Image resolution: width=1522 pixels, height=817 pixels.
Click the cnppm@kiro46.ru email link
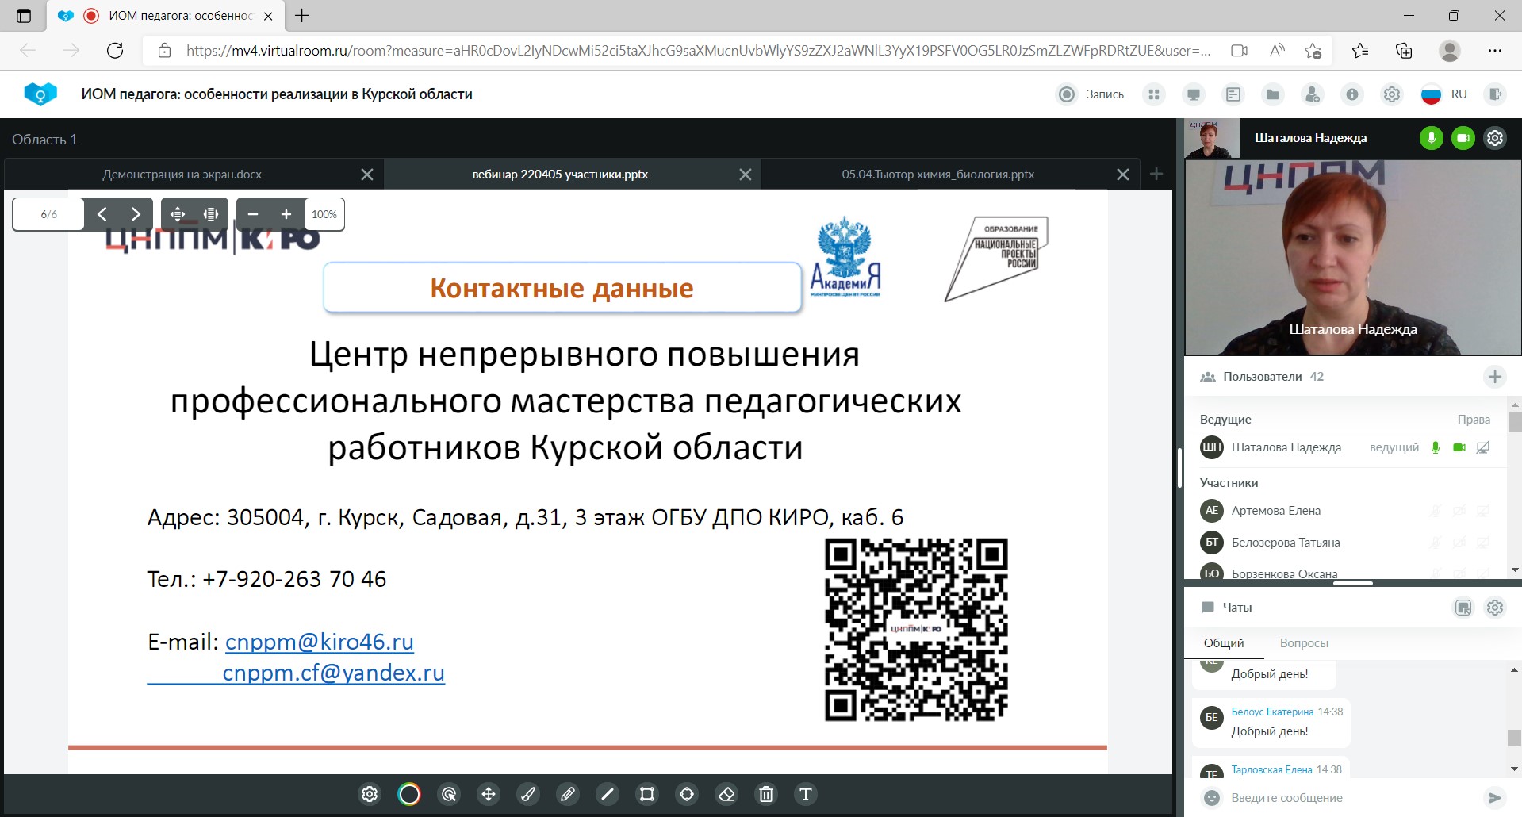tap(320, 642)
